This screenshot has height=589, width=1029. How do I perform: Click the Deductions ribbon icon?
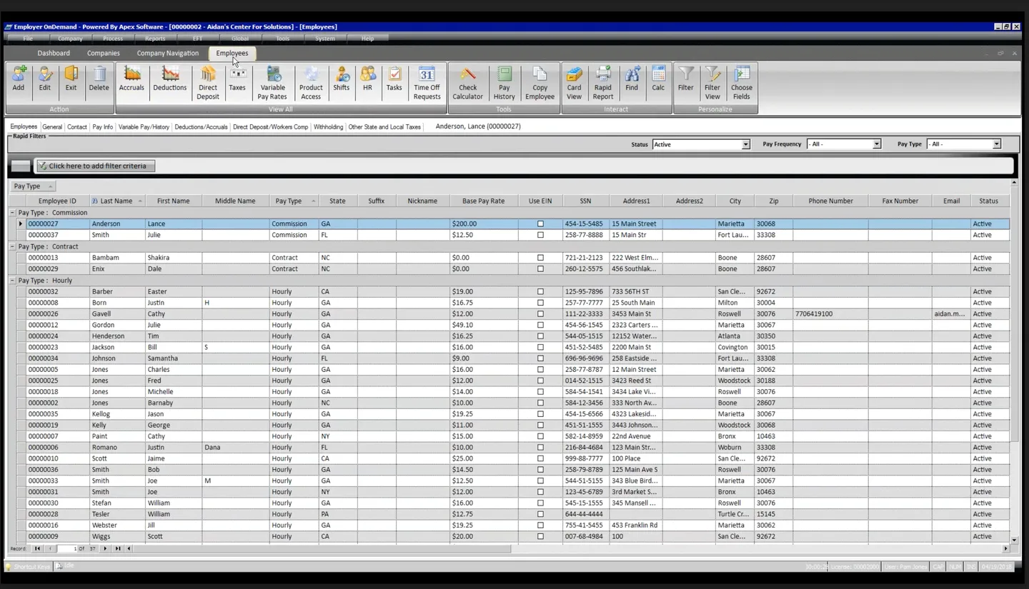coord(170,80)
